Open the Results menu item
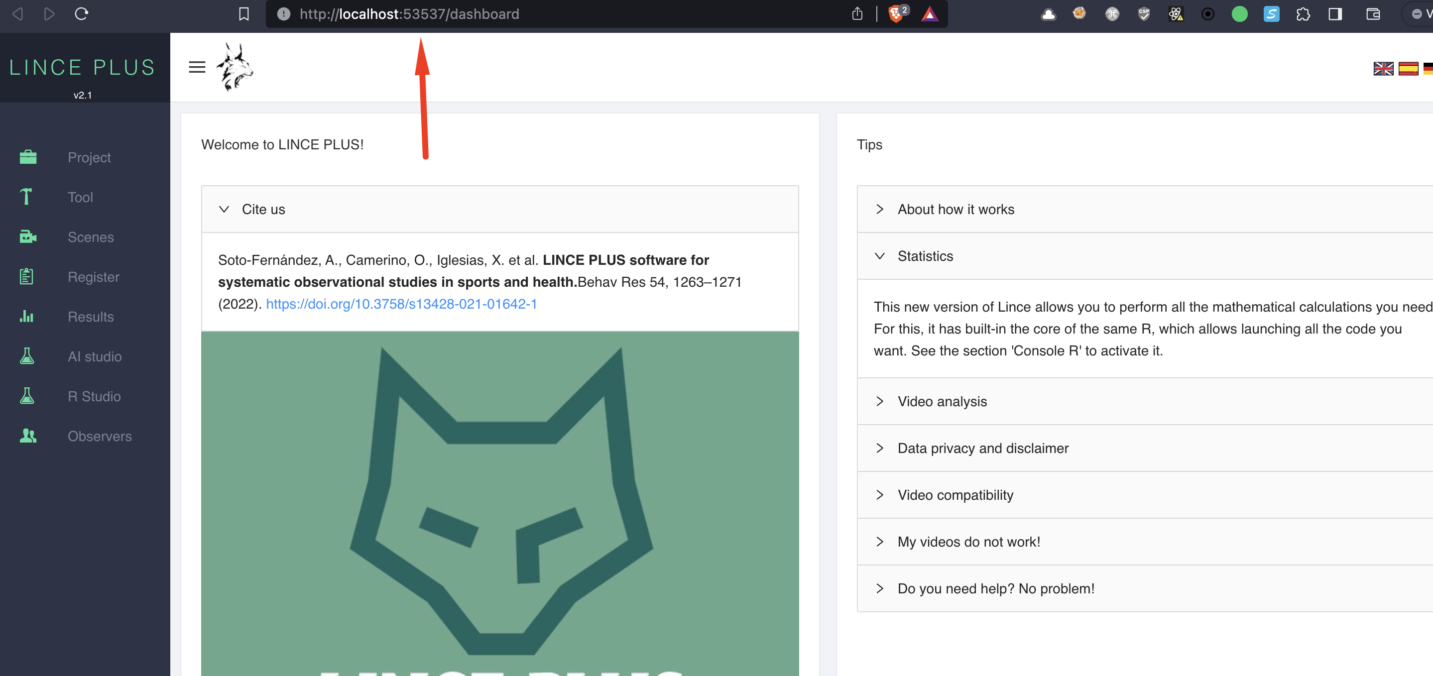Screen dimensions: 1433x676 91,317
